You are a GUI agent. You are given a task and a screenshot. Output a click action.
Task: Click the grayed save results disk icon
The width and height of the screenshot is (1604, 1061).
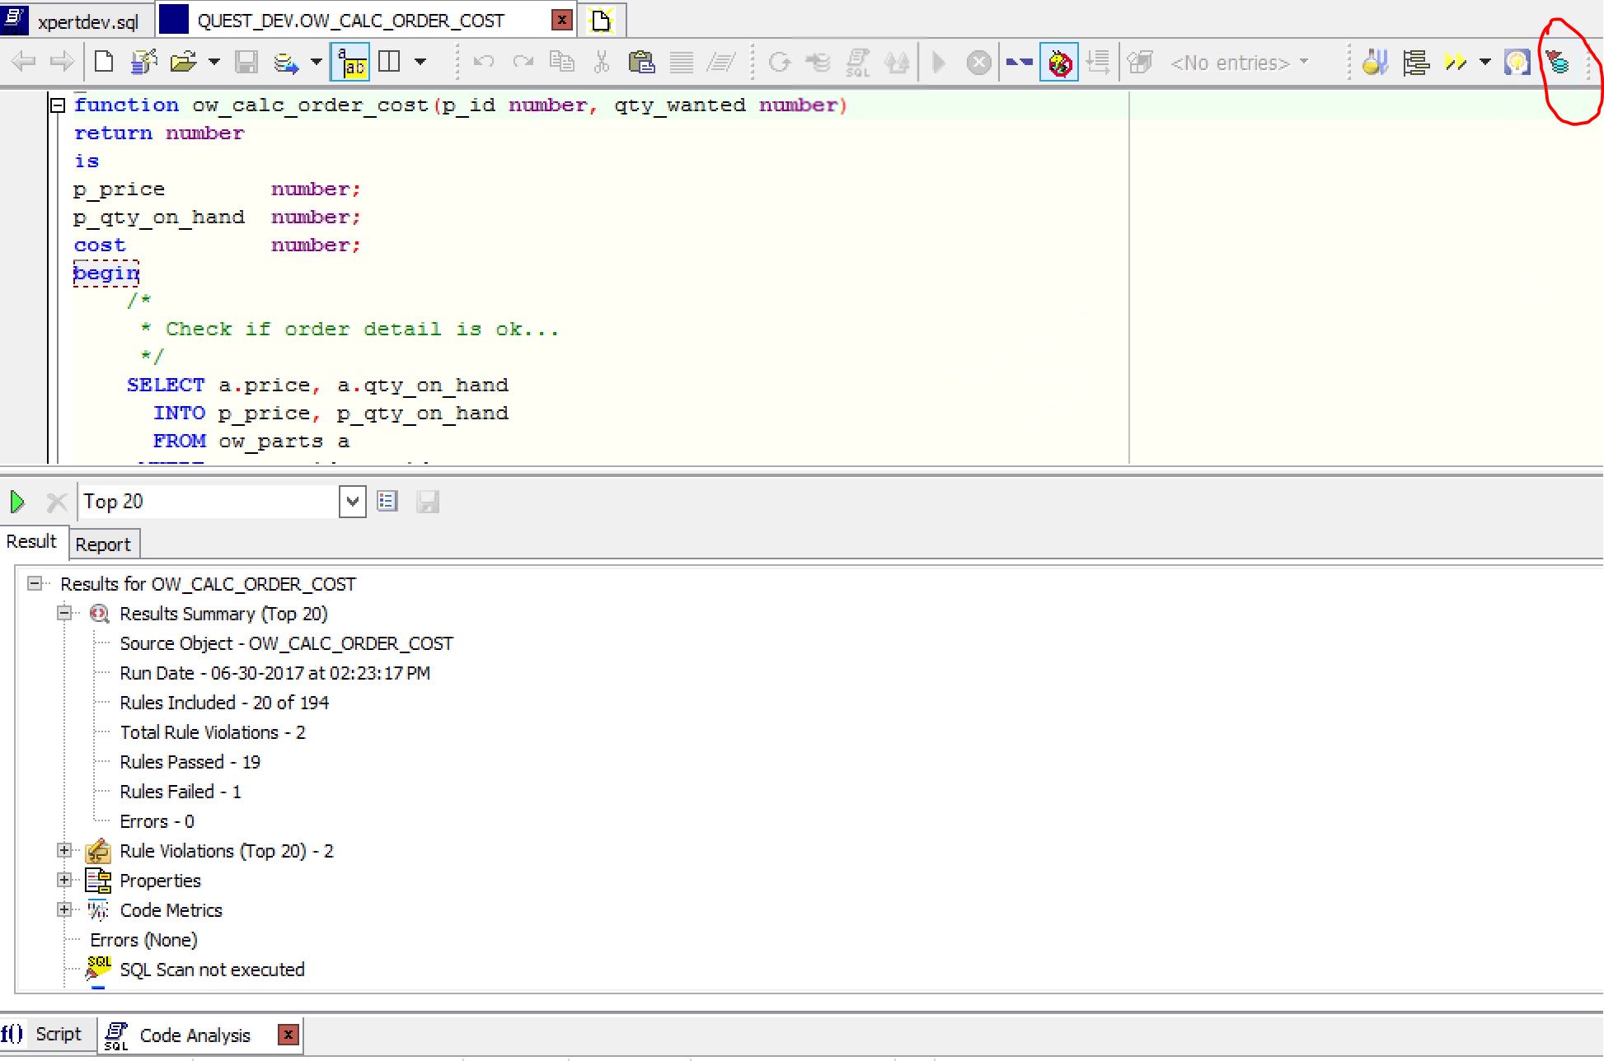(x=428, y=502)
